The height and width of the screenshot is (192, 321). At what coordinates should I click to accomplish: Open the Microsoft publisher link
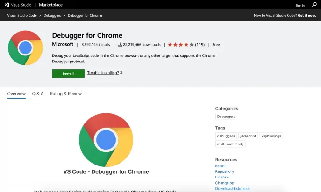63,44
